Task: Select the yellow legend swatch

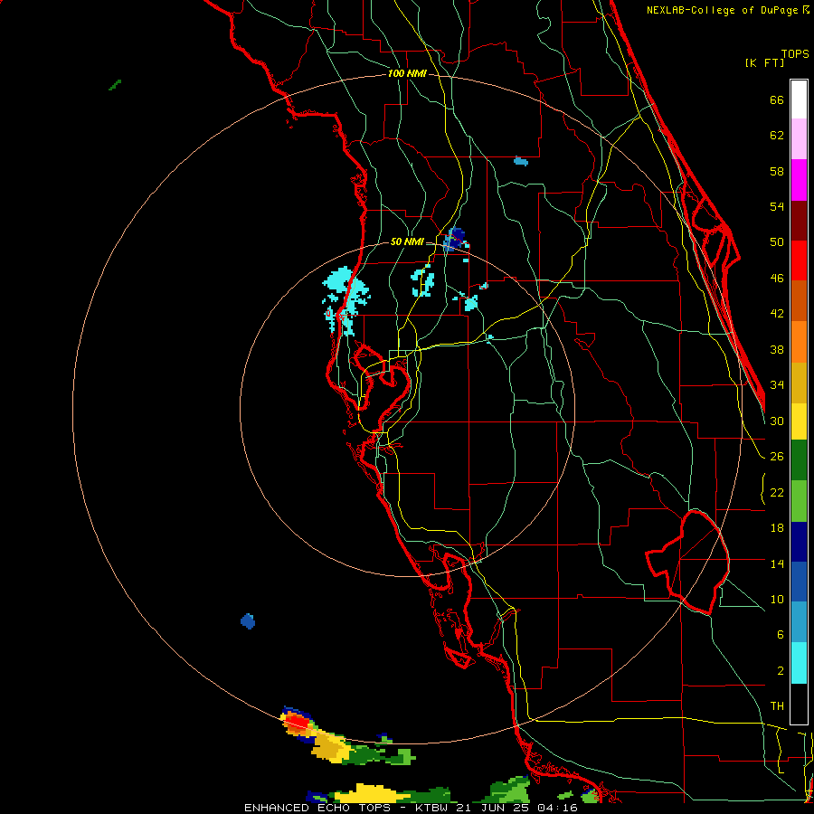Action: (799, 421)
